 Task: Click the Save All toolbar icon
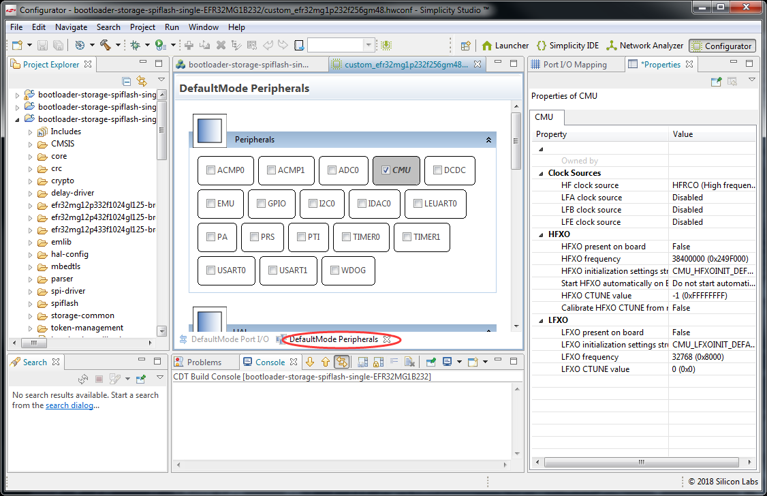coord(58,46)
